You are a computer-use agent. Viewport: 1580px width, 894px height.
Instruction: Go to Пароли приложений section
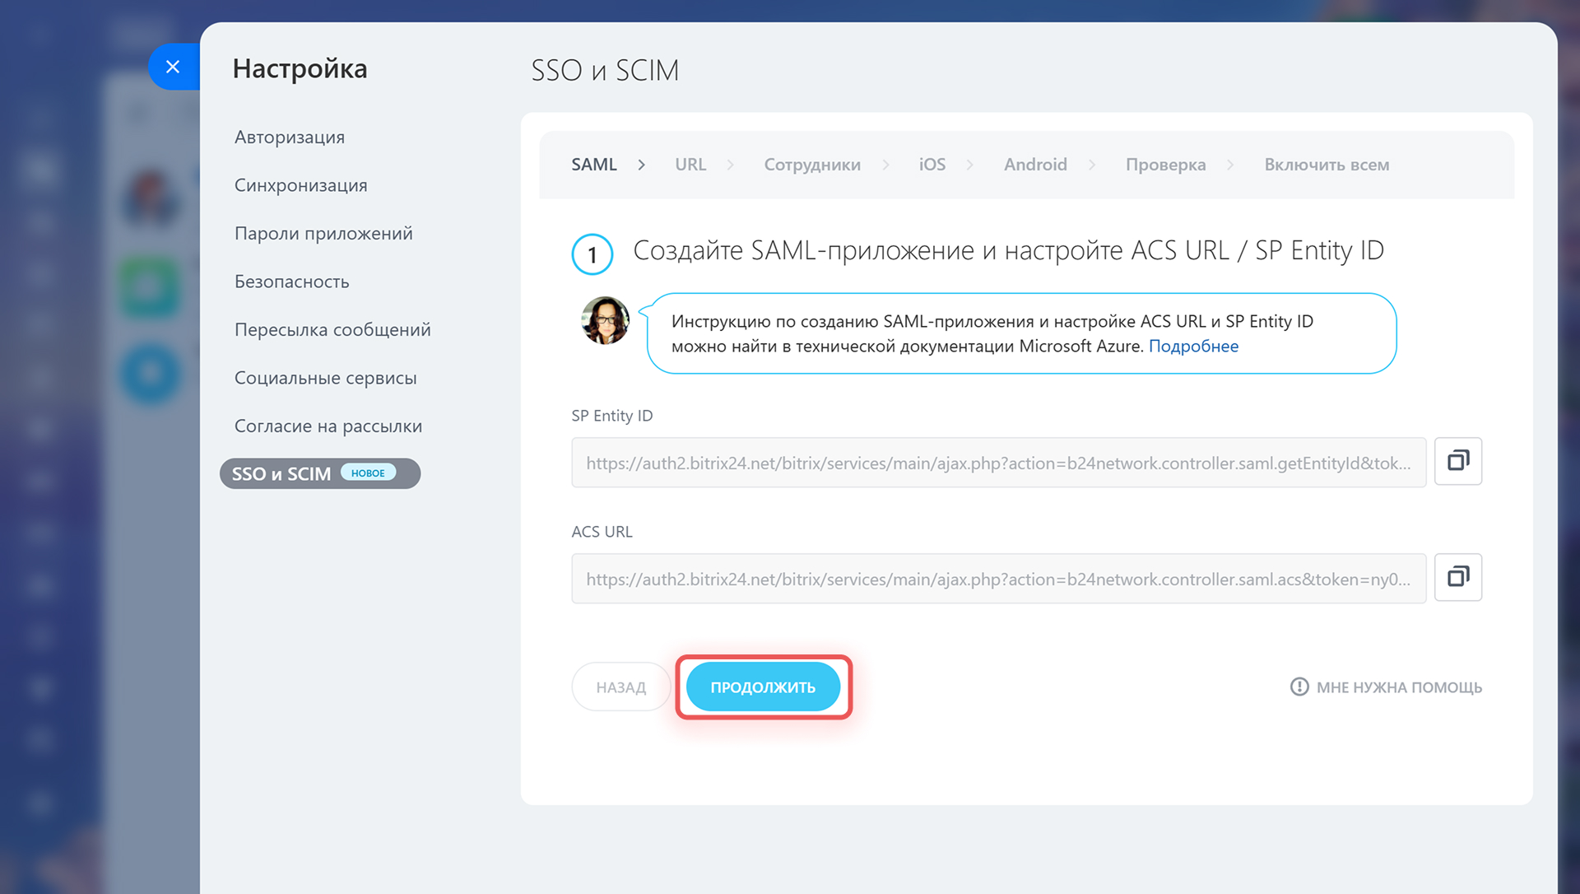323,233
